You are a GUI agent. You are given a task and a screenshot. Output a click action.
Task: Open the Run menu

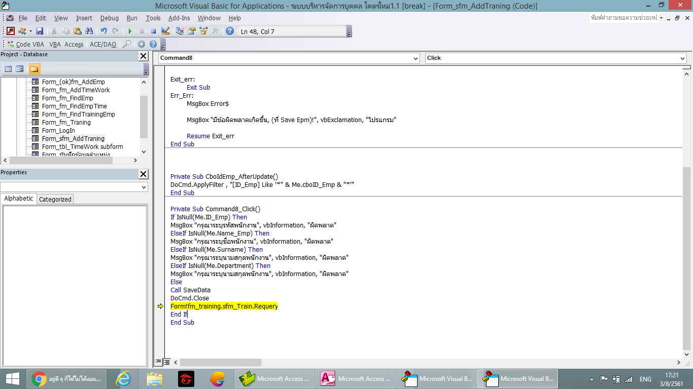(x=132, y=18)
